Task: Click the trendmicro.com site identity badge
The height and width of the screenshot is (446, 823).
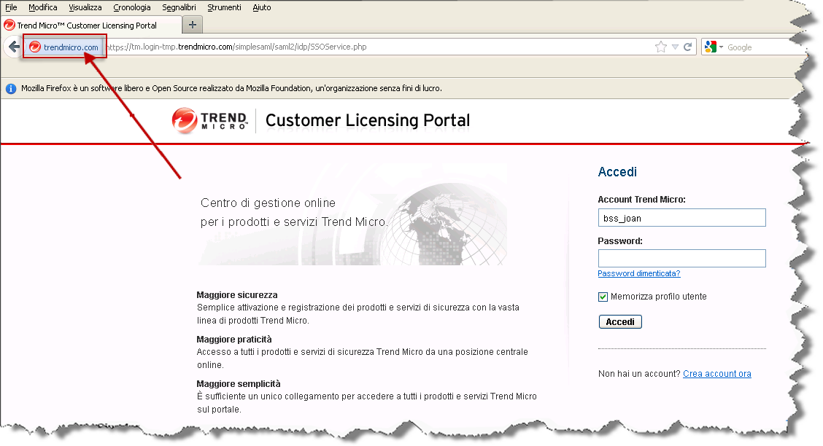Action: (x=63, y=47)
